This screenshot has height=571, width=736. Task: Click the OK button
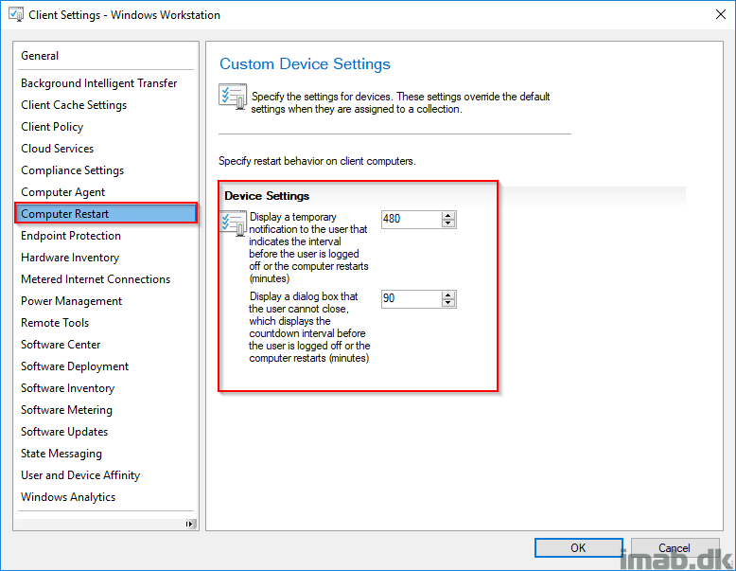click(578, 548)
